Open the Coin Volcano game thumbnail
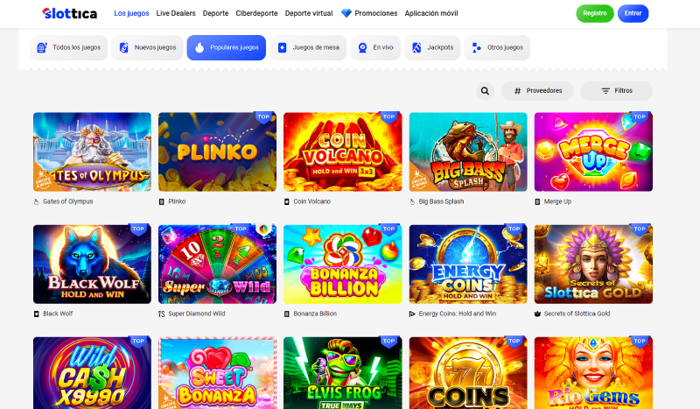This screenshot has width=700, height=409. pyautogui.click(x=342, y=152)
